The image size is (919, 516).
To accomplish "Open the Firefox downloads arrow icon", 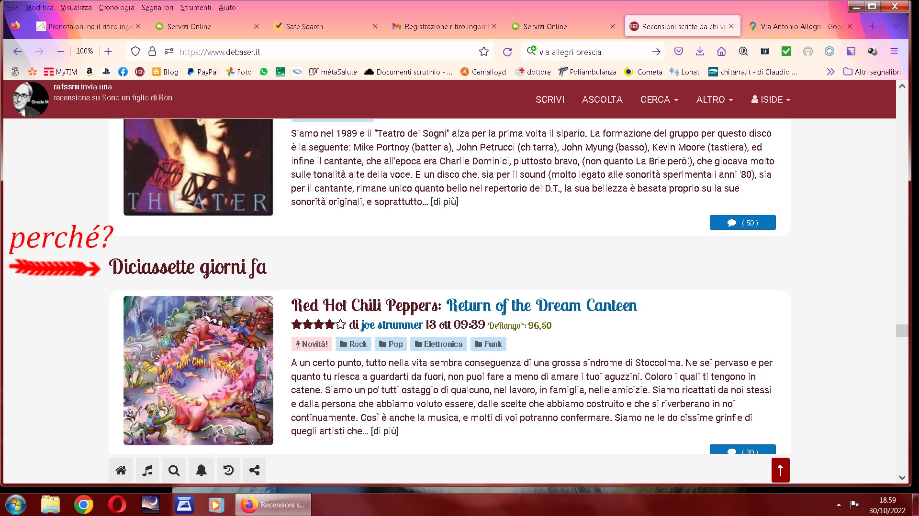I will pyautogui.click(x=700, y=51).
